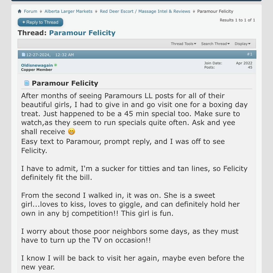Go to the Forum breadcrumb link
Image resolution: width=273 pixels, height=273 pixels.
coord(30,11)
